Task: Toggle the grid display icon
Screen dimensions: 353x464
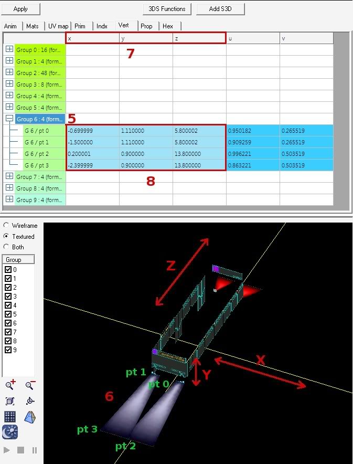Action: pos(10,417)
